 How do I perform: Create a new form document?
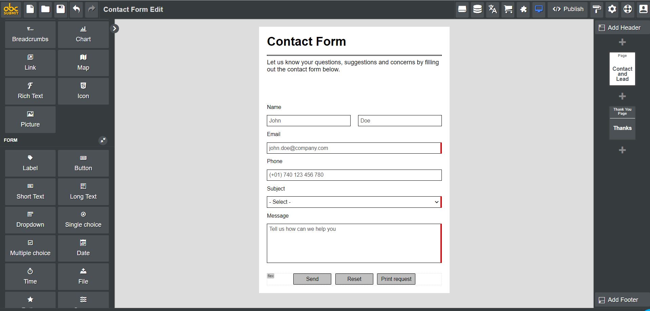click(30, 9)
